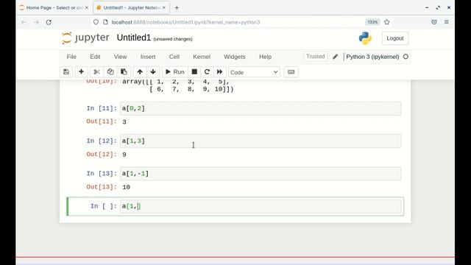Image resolution: width=471 pixels, height=265 pixels.
Task: Move selected cell up arrow
Action: click(140, 72)
